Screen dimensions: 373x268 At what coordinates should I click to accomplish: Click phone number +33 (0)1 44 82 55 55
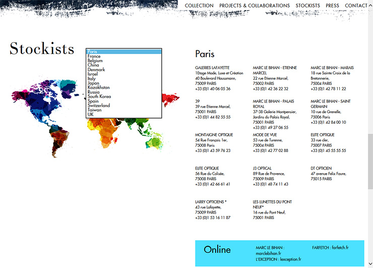point(213,117)
